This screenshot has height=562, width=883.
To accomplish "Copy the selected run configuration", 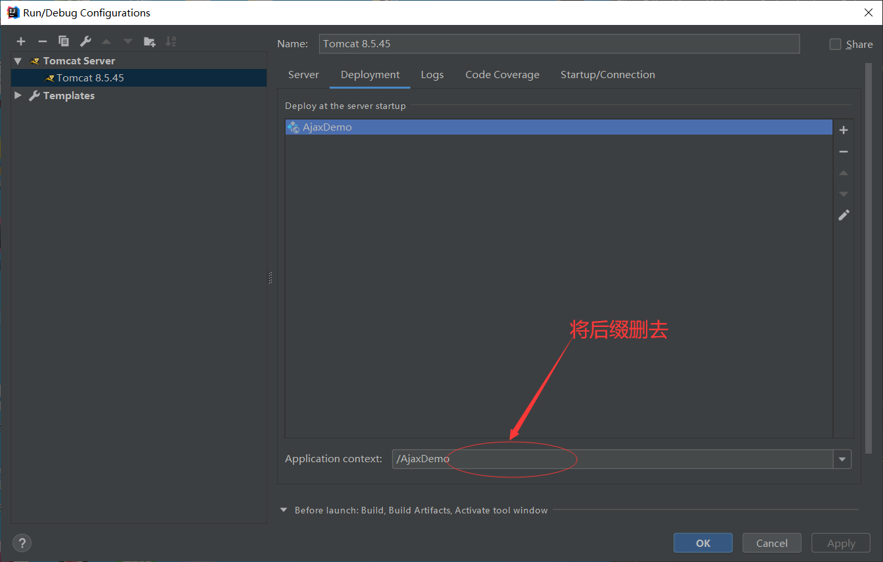I will [x=64, y=41].
